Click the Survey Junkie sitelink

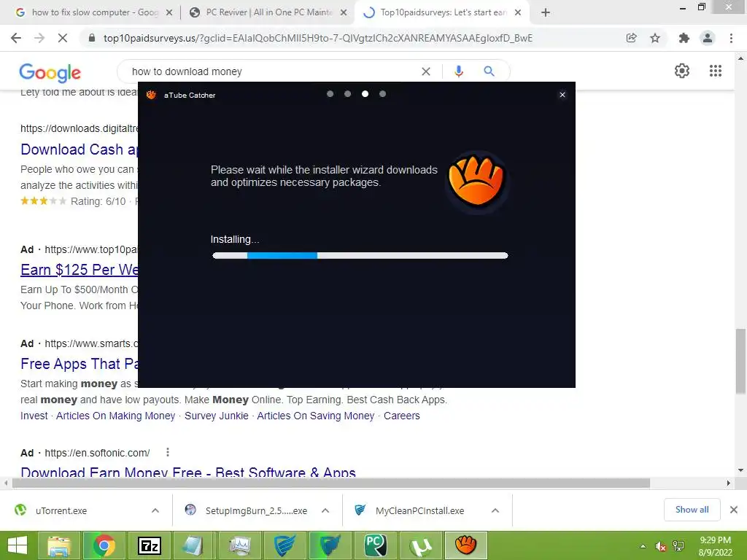pyautogui.click(x=216, y=416)
